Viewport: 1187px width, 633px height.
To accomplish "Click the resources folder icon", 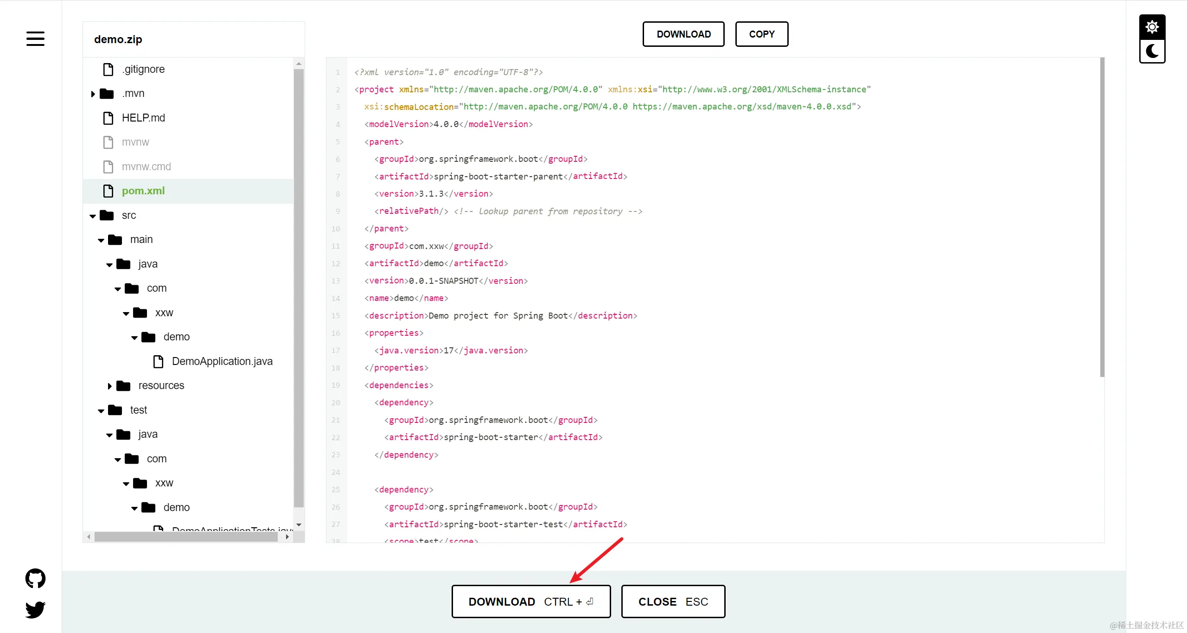I will (123, 386).
